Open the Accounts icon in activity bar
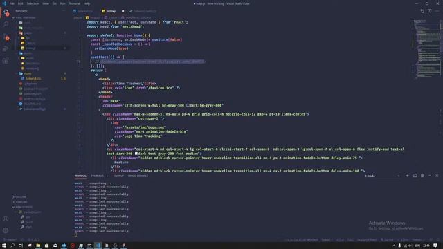The height and width of the screenshot is (249, 443). click(6, 219)
